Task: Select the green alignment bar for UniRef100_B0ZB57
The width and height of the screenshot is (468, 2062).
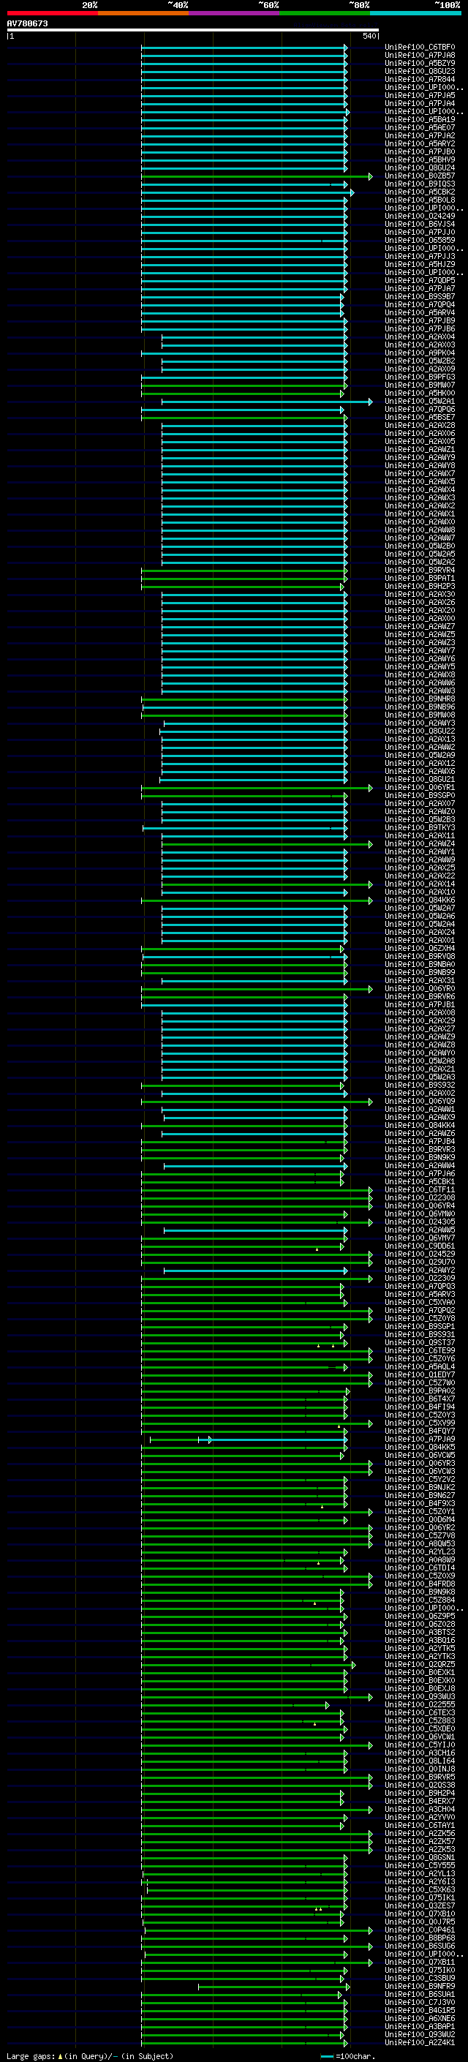Action: 257,176
